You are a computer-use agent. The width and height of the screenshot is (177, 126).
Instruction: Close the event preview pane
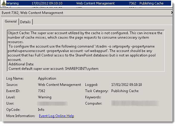click(172, 12)
